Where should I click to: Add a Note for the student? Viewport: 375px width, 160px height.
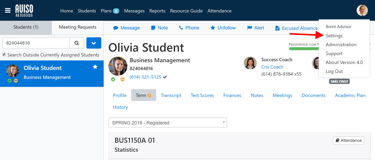pyautogui.click(x=160, y=28)
